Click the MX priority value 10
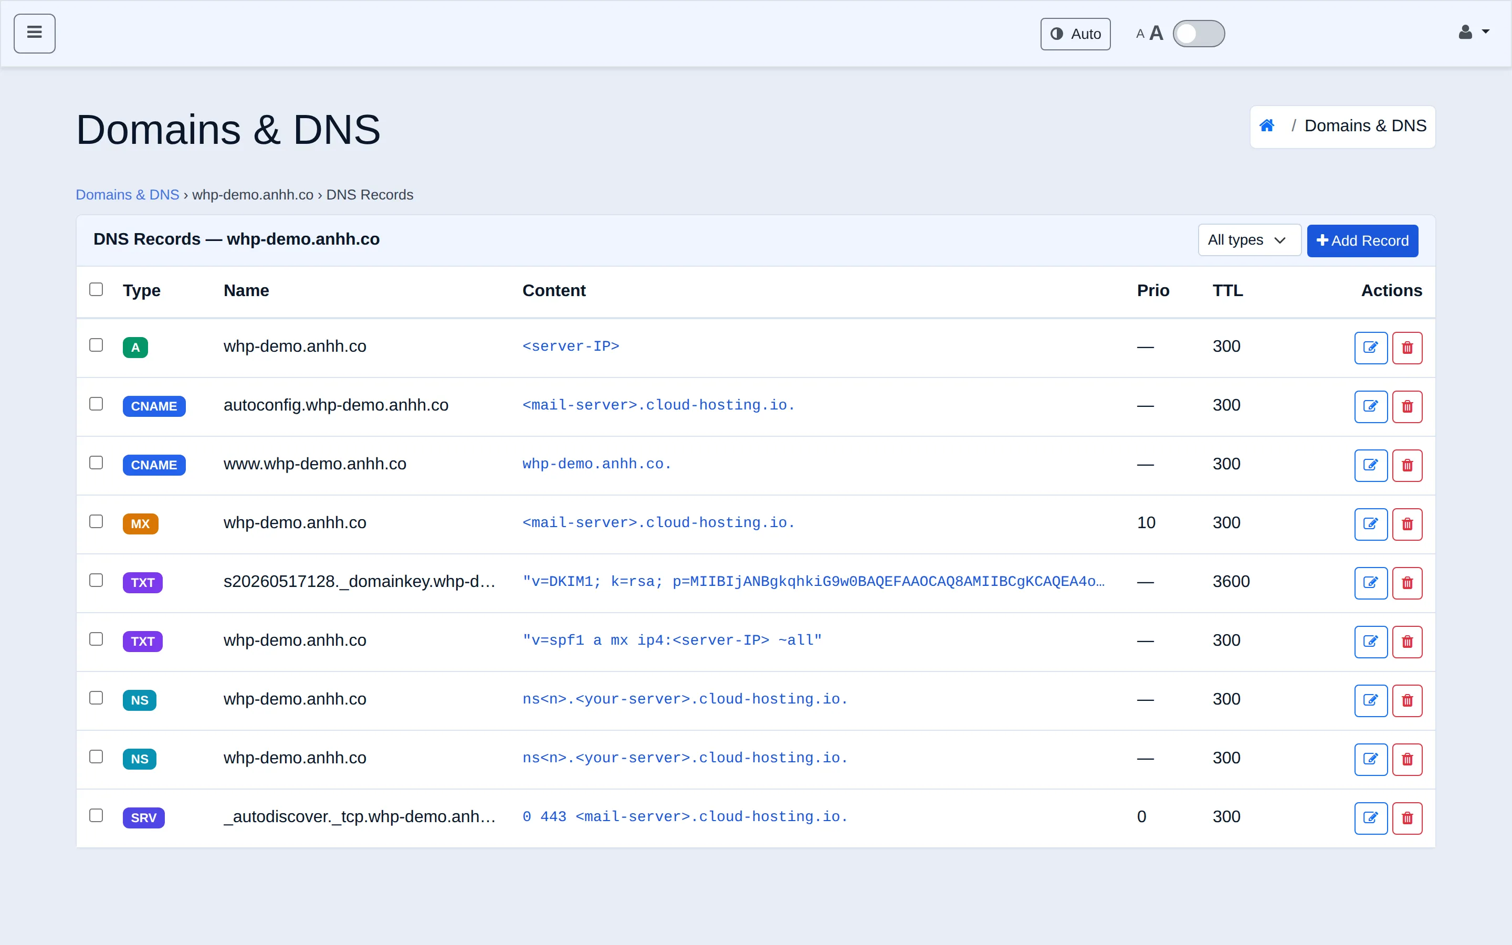 coord(1146,522)
